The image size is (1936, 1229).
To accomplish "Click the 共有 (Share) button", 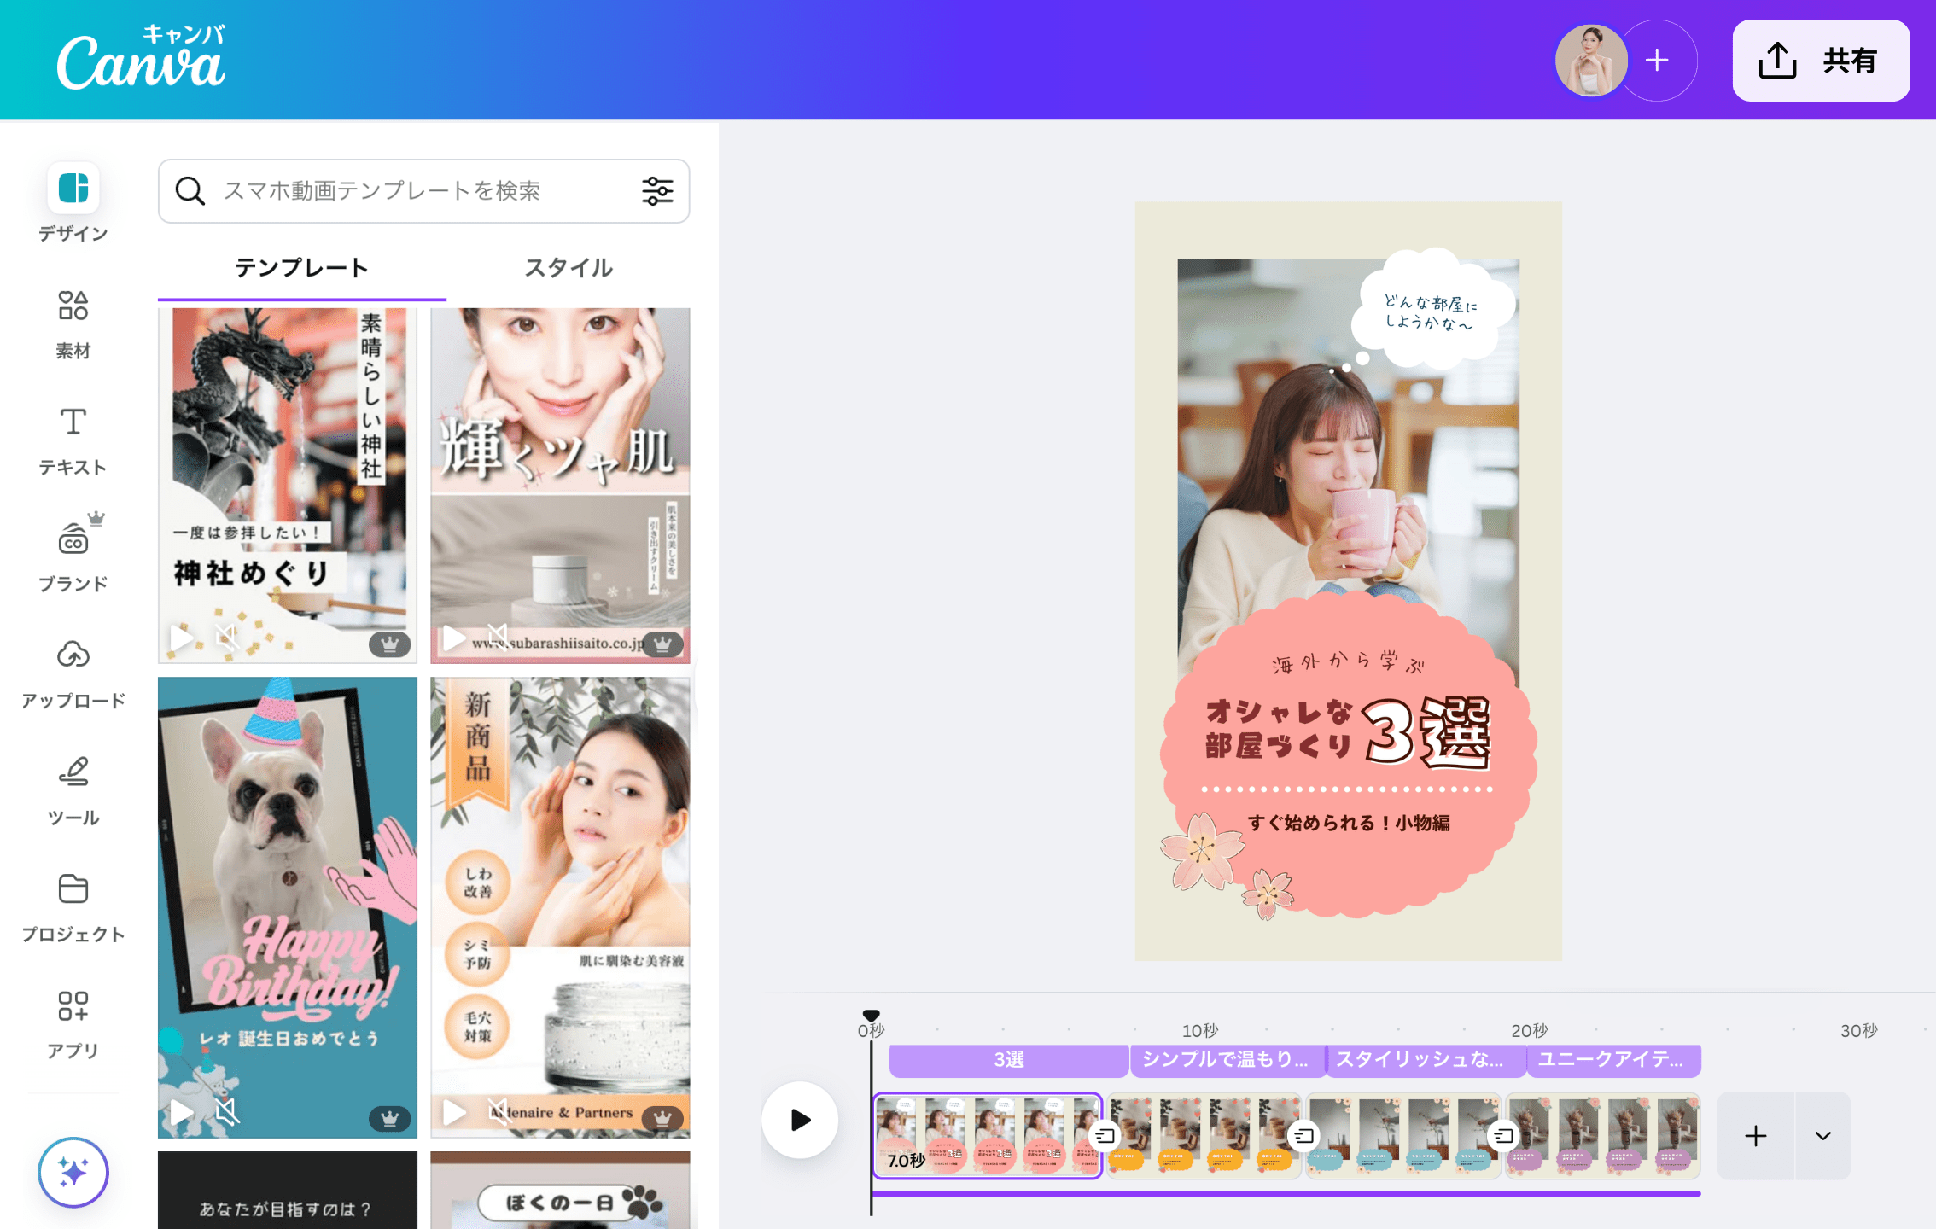I will [x=1820, y=61].
